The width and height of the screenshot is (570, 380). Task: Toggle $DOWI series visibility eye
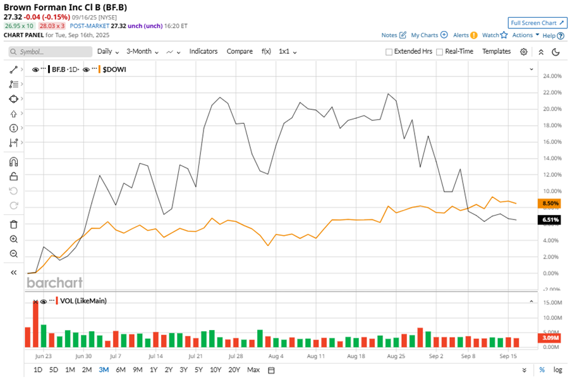[x=86, y=70]
